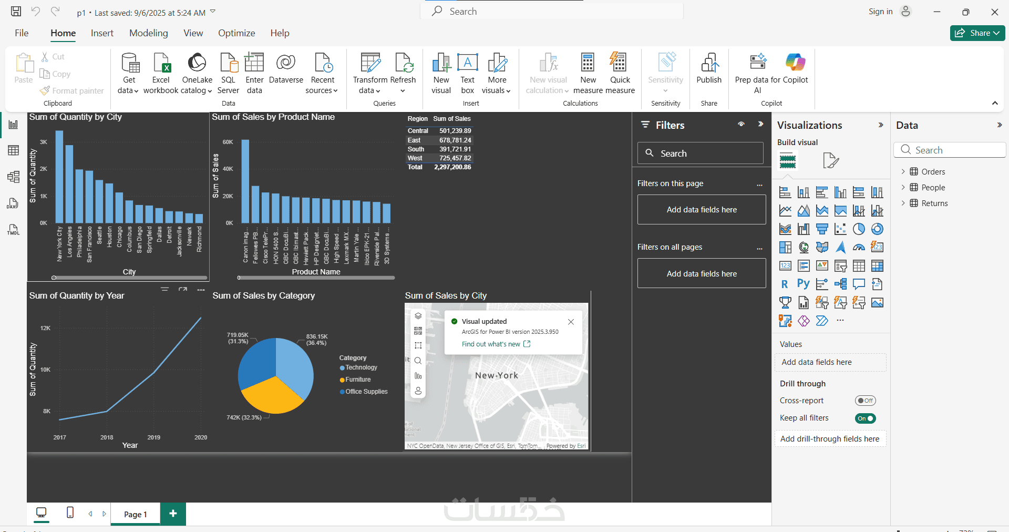Viewport: 1009px width, 532px height.
Task: Expand the Returns table fields
Action: point(903,203)
